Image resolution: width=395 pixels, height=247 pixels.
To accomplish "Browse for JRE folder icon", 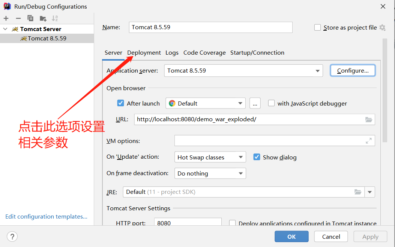I will pos(358,192).
